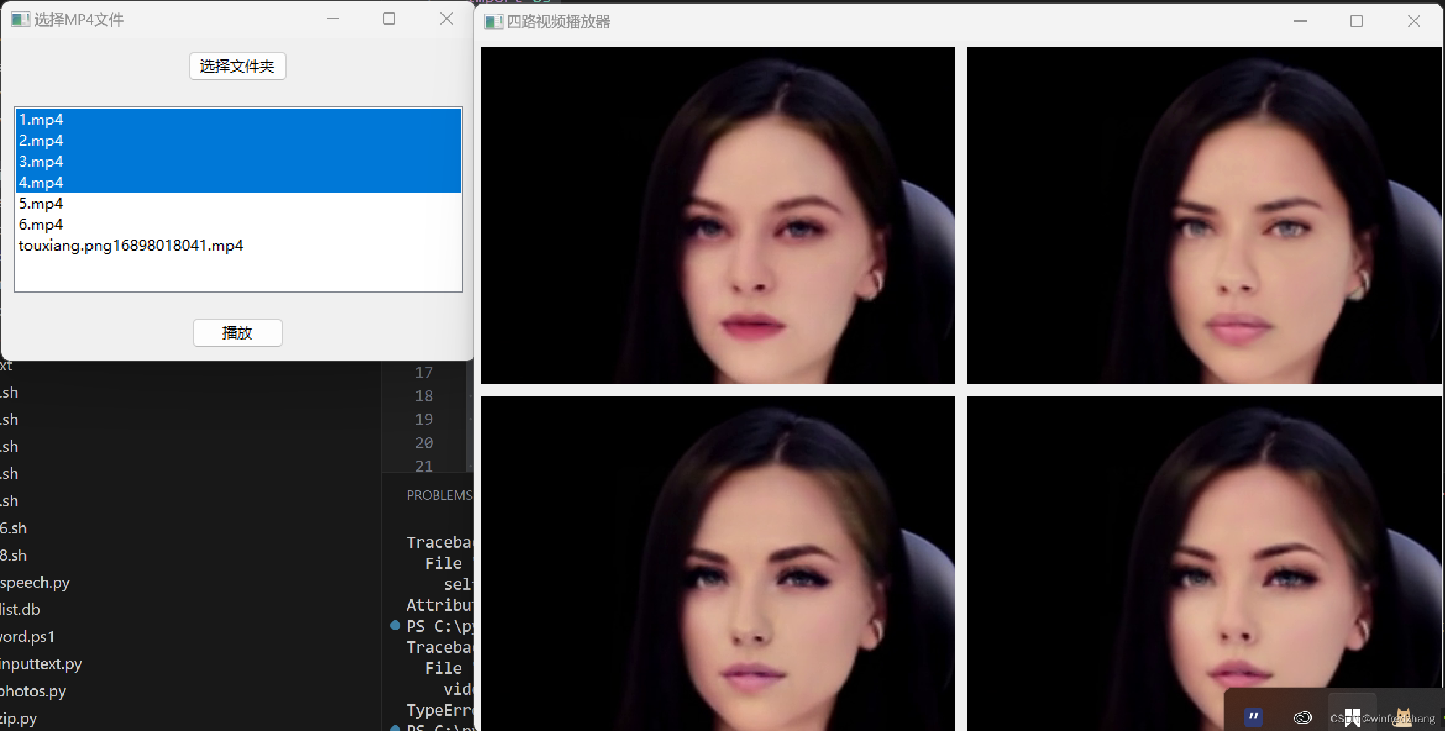Image resolution: width=1445 pixels, height=731 pixels.
Task: Click the 选择MP4文件 window title icon
Action: point(20,20)
